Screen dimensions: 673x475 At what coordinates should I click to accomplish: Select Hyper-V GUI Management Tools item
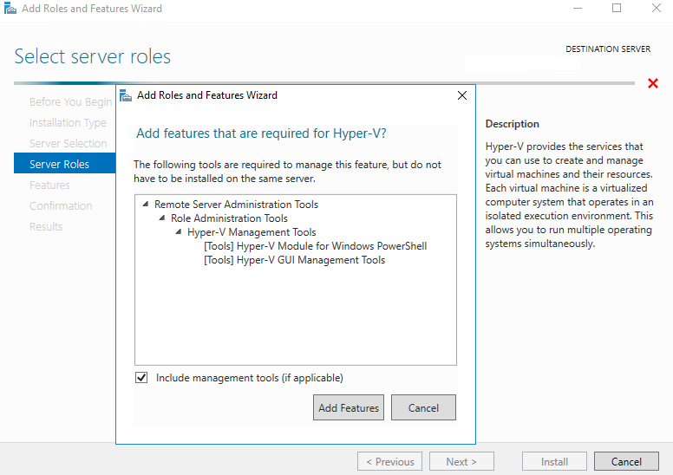pyautogui.click(x=294, y=260)
